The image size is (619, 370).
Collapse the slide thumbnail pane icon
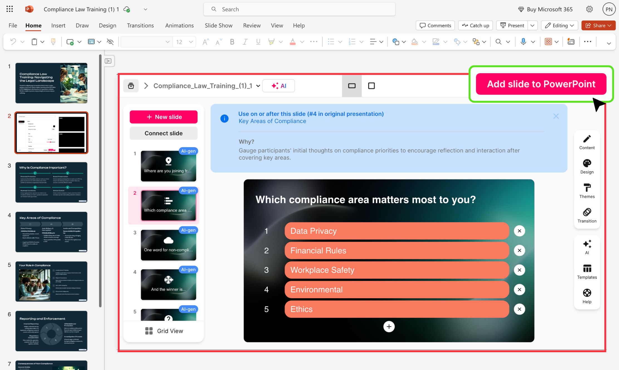point(108,61)
